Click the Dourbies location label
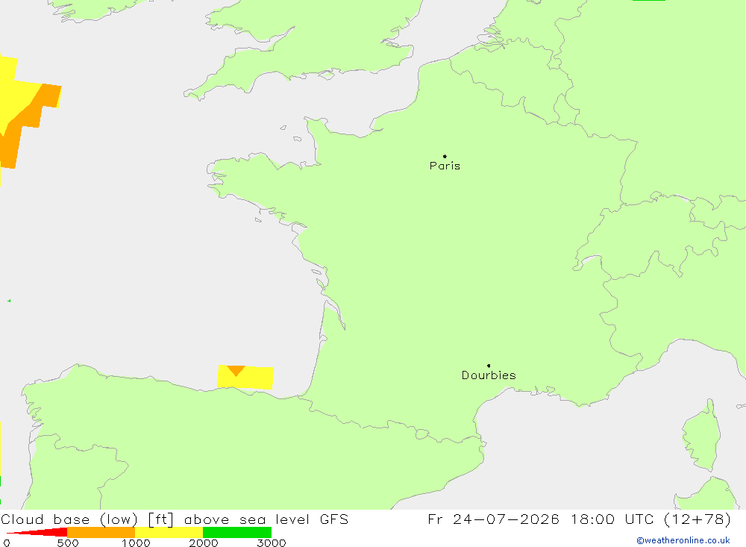This screenshot has width=746, height=547. click(x=489, y=375)
